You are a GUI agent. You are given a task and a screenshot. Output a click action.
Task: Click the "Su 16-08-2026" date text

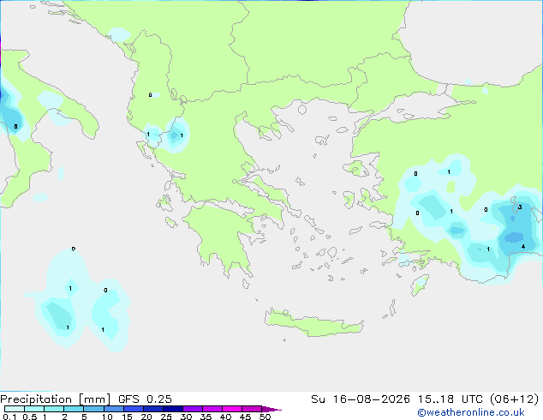pyautogui.click(x=361, y=399)
